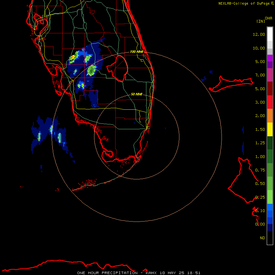
Task: Select the green swatch beside 1.00
Action: pyautogui.click(x=270, y=156)
